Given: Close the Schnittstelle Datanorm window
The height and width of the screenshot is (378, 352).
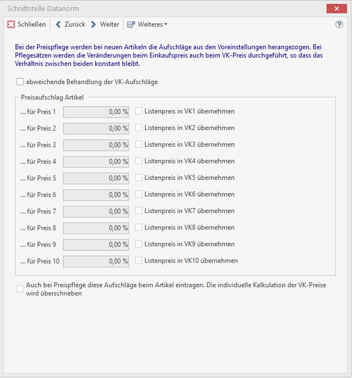Looking at the screenshot, I should tap(337, 8).
